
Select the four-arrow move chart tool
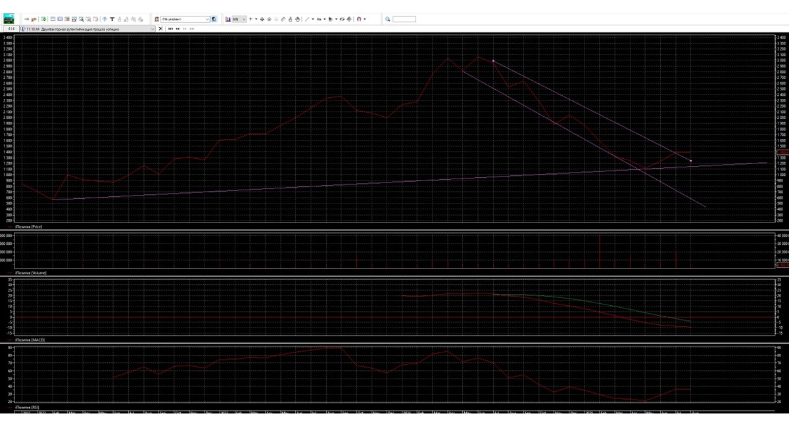pos(262,19)
